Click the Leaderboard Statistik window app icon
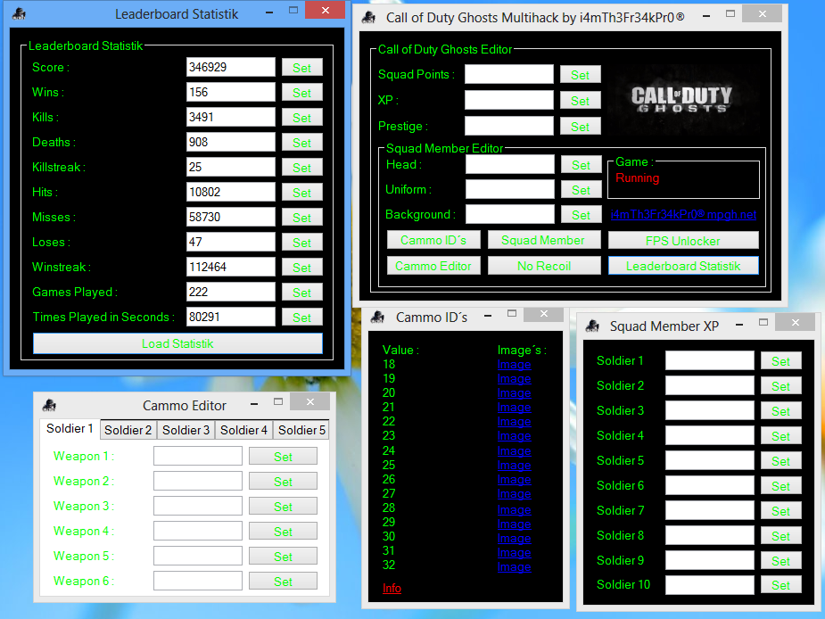Image resolution: width=825 pixels, height=619 pixels. [x=19, y=13]
